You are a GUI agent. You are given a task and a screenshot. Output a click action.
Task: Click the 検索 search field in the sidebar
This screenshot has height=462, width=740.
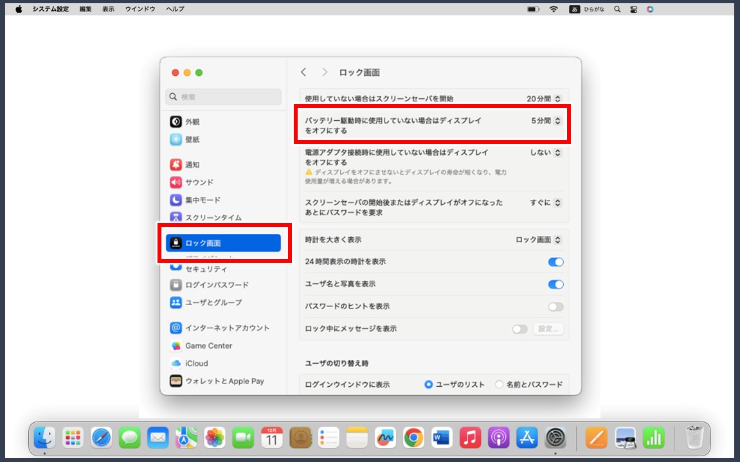tap(223, 96)
